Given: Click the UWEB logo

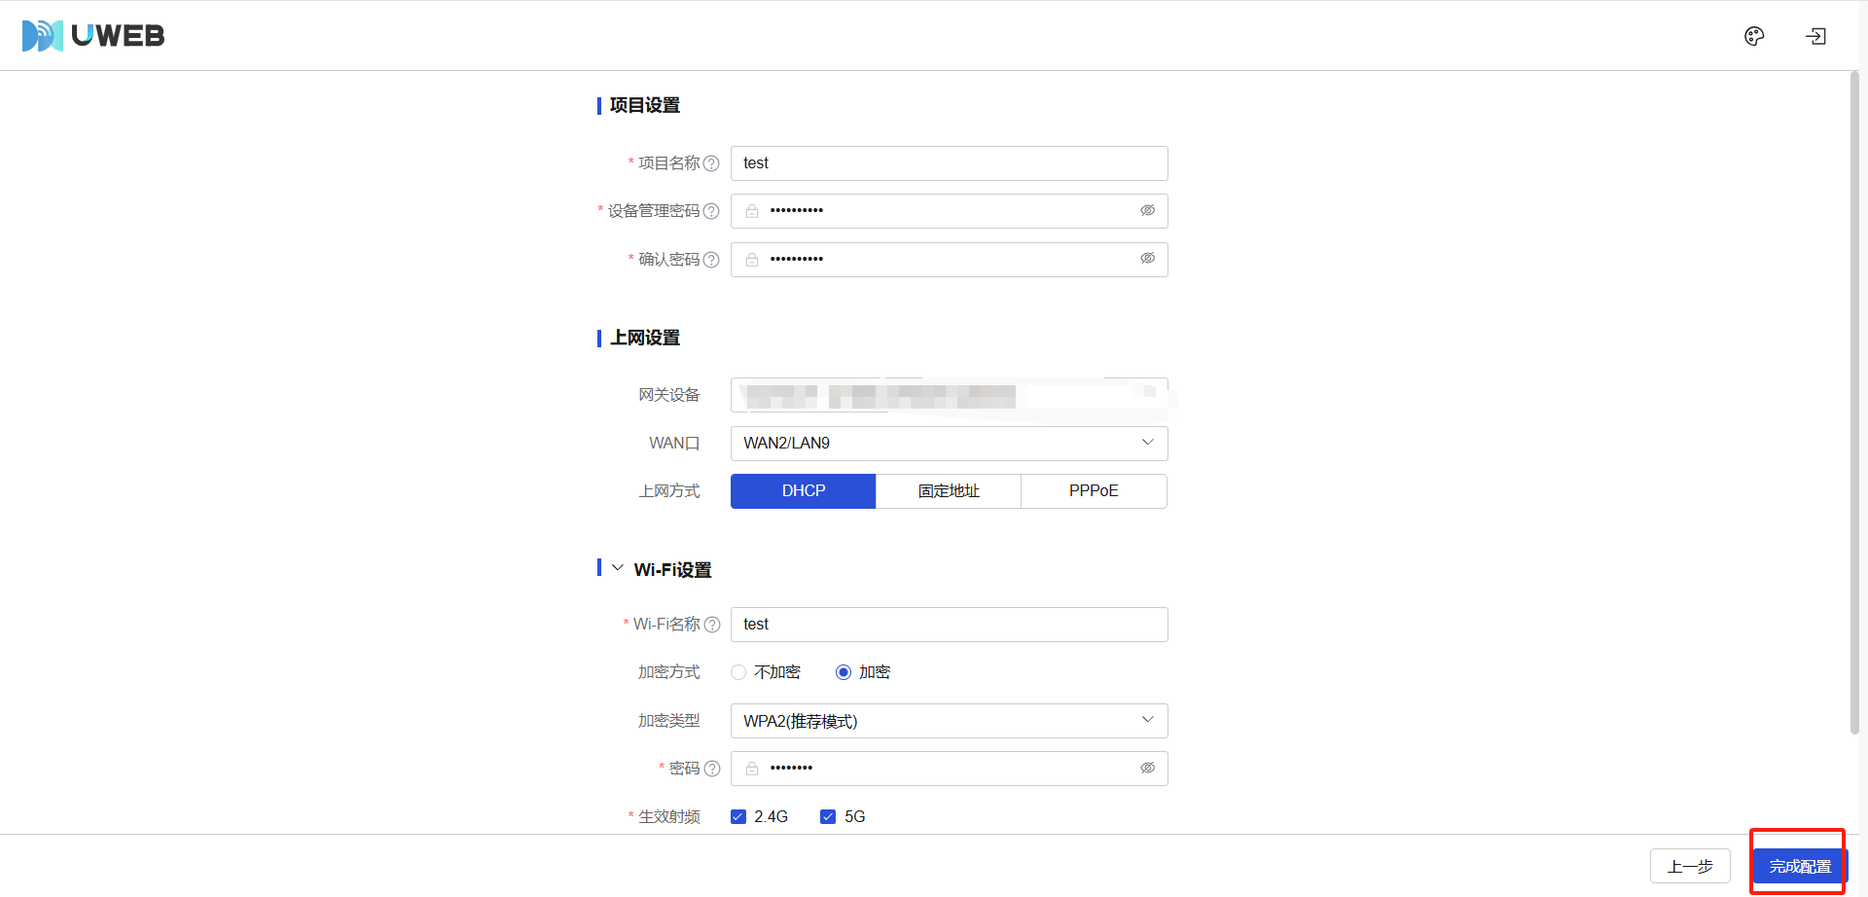Looking at the screenshot, I should pyautogui.click(x=93, y=36).
